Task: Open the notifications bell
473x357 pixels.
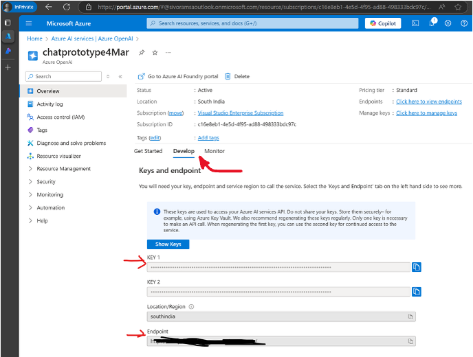Action: tap(432, 23)
